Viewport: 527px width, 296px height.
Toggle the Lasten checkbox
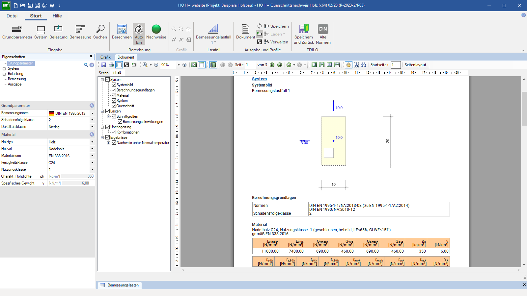(x=107, y=111)
